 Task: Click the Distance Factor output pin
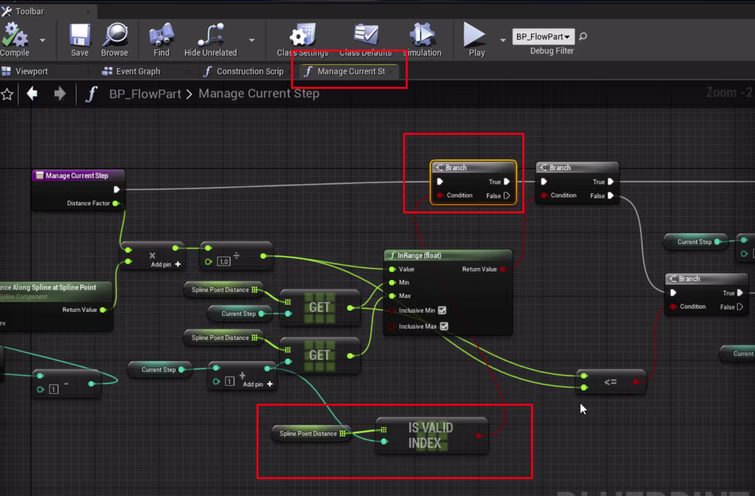[116, 203]
